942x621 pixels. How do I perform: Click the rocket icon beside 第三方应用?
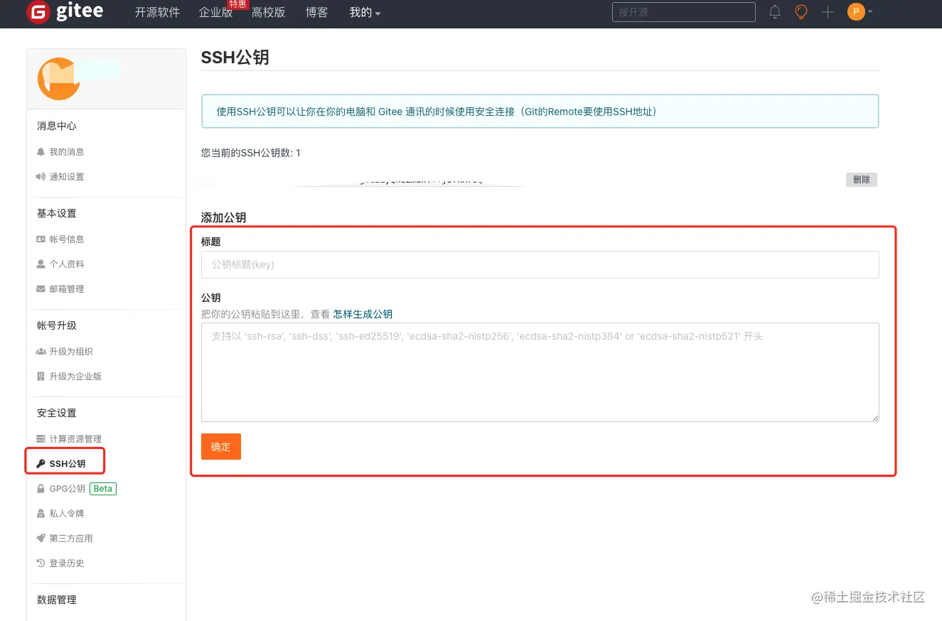(x=41, y=539)
